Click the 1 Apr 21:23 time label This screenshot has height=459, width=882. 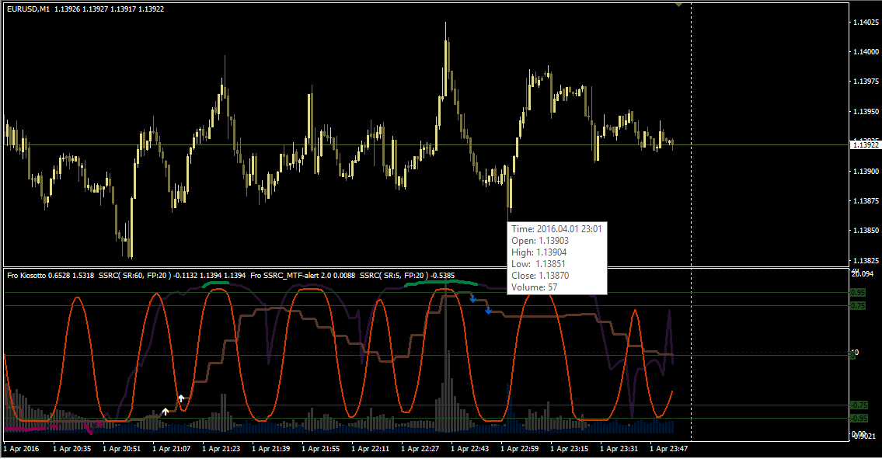221,449
